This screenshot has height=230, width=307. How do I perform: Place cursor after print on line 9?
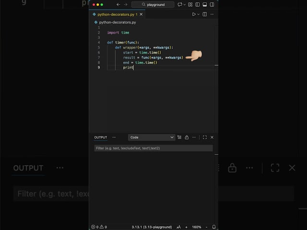(133, 68)
